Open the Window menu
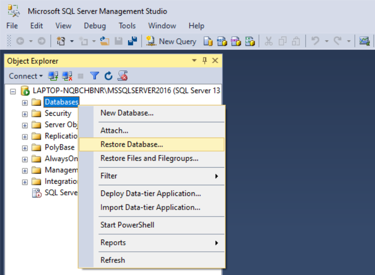Viewport: 375px width, 275px height. tap(162, 26)
